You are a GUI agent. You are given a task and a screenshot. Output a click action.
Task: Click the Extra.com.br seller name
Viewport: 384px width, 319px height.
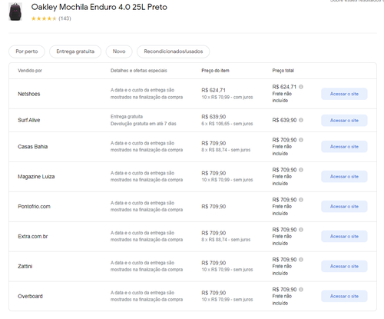click(33, 237)
